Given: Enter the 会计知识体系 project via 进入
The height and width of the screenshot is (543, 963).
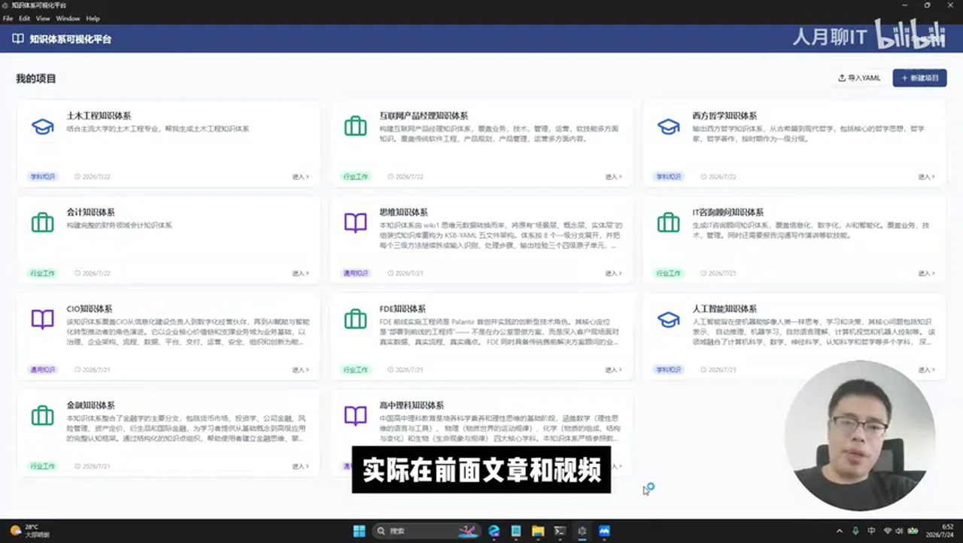Looking at the screenshot, I should (300, 273).
